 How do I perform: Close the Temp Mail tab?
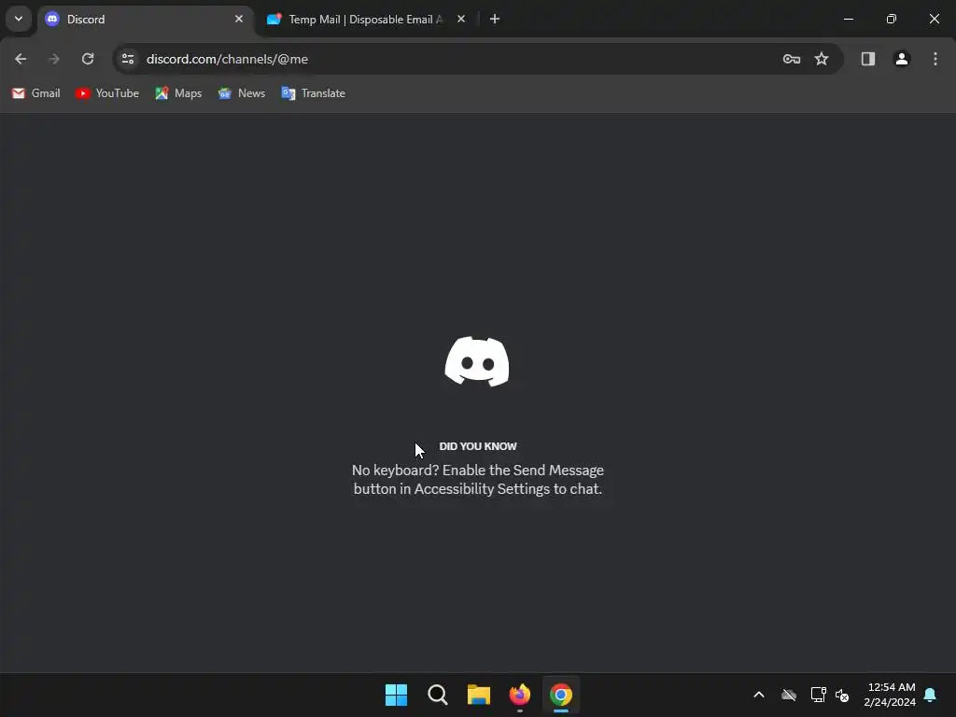point(461,19)
